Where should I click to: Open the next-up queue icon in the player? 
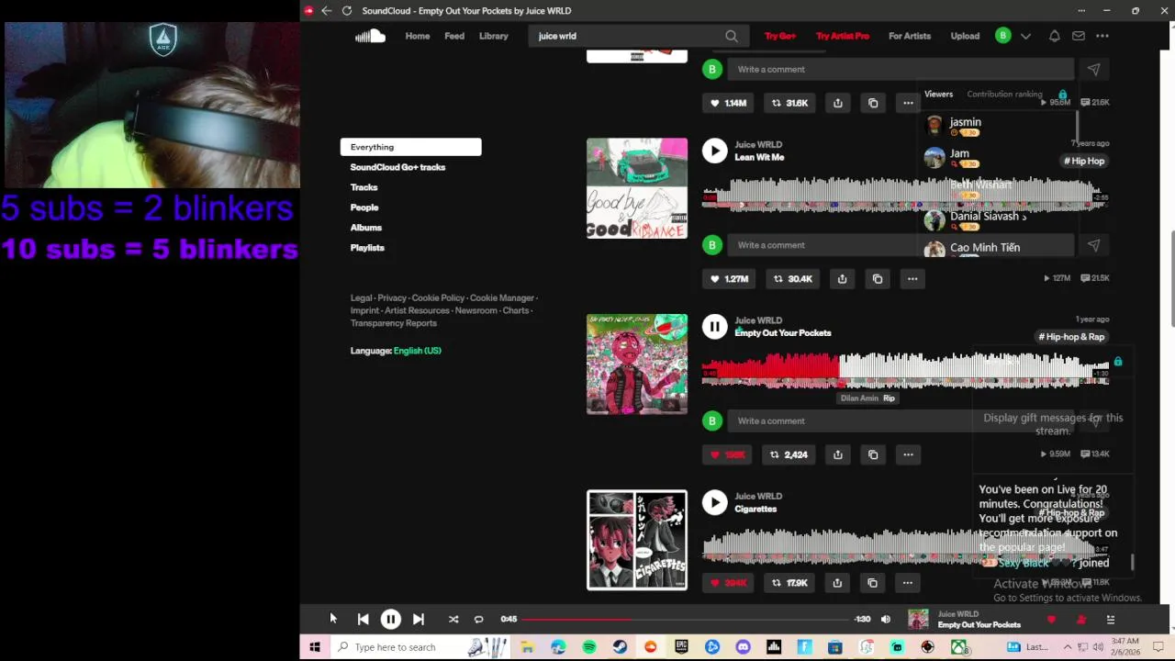(x=1110, y=620)
